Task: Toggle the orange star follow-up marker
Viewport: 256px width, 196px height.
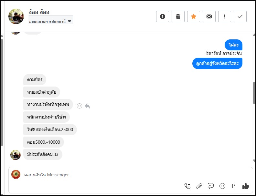Action: pyautogui.click(x=194, y=16)
